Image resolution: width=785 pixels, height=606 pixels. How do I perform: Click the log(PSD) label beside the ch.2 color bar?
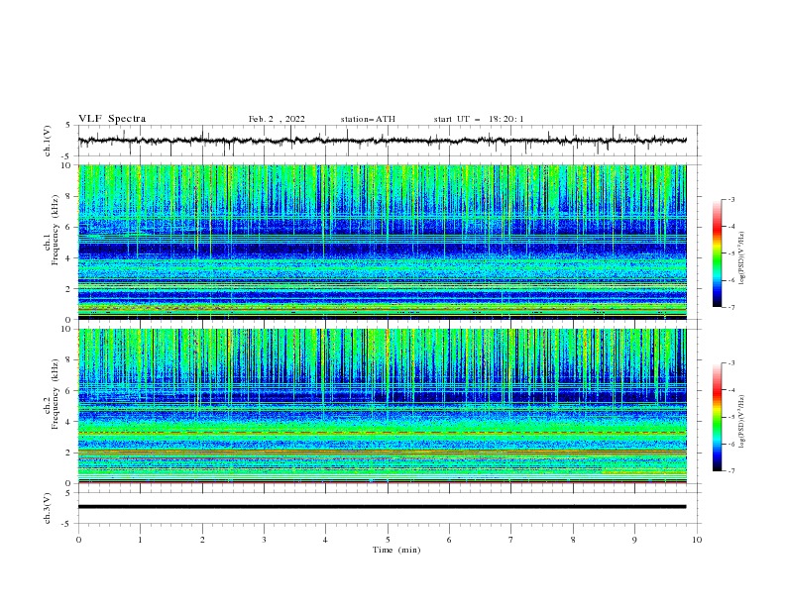point(742,422)
